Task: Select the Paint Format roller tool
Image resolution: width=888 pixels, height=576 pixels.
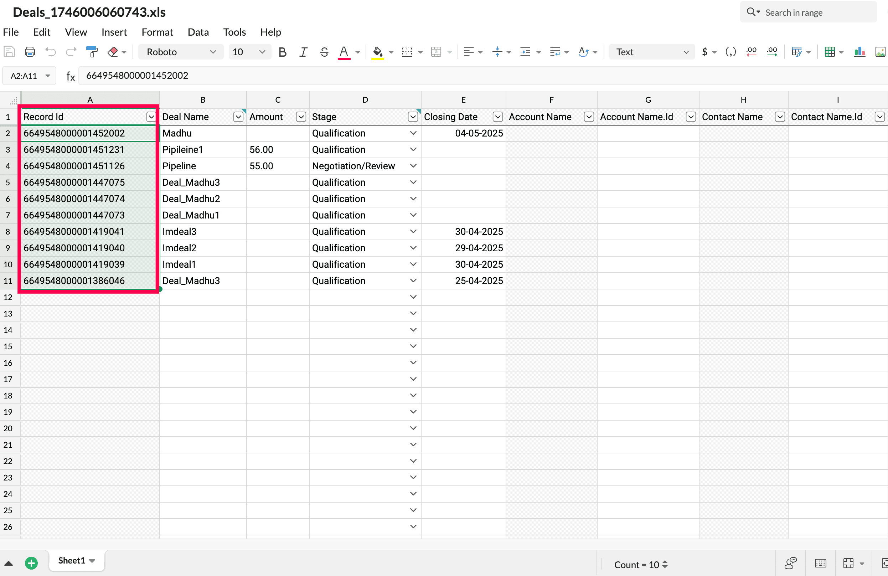Action: coord(92,52)
